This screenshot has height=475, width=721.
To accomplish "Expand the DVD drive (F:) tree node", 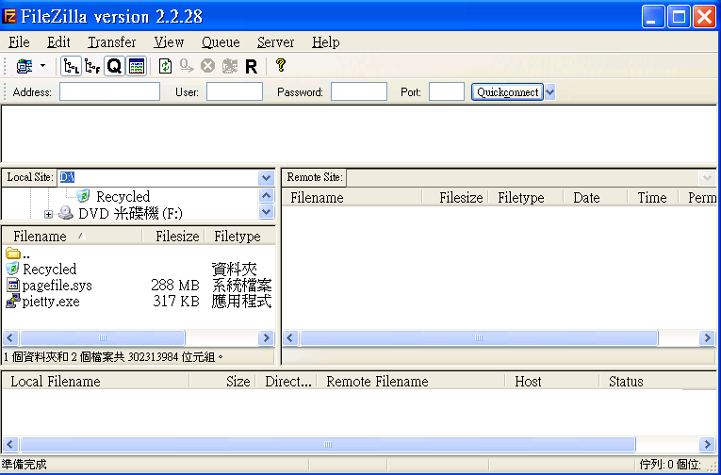I will pos(48,214).
